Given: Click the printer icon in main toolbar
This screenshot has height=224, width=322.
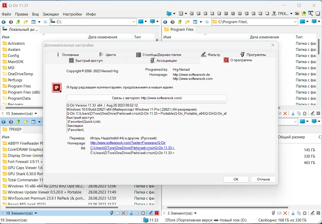Looking at the screenshot, I should click(297, 13).
